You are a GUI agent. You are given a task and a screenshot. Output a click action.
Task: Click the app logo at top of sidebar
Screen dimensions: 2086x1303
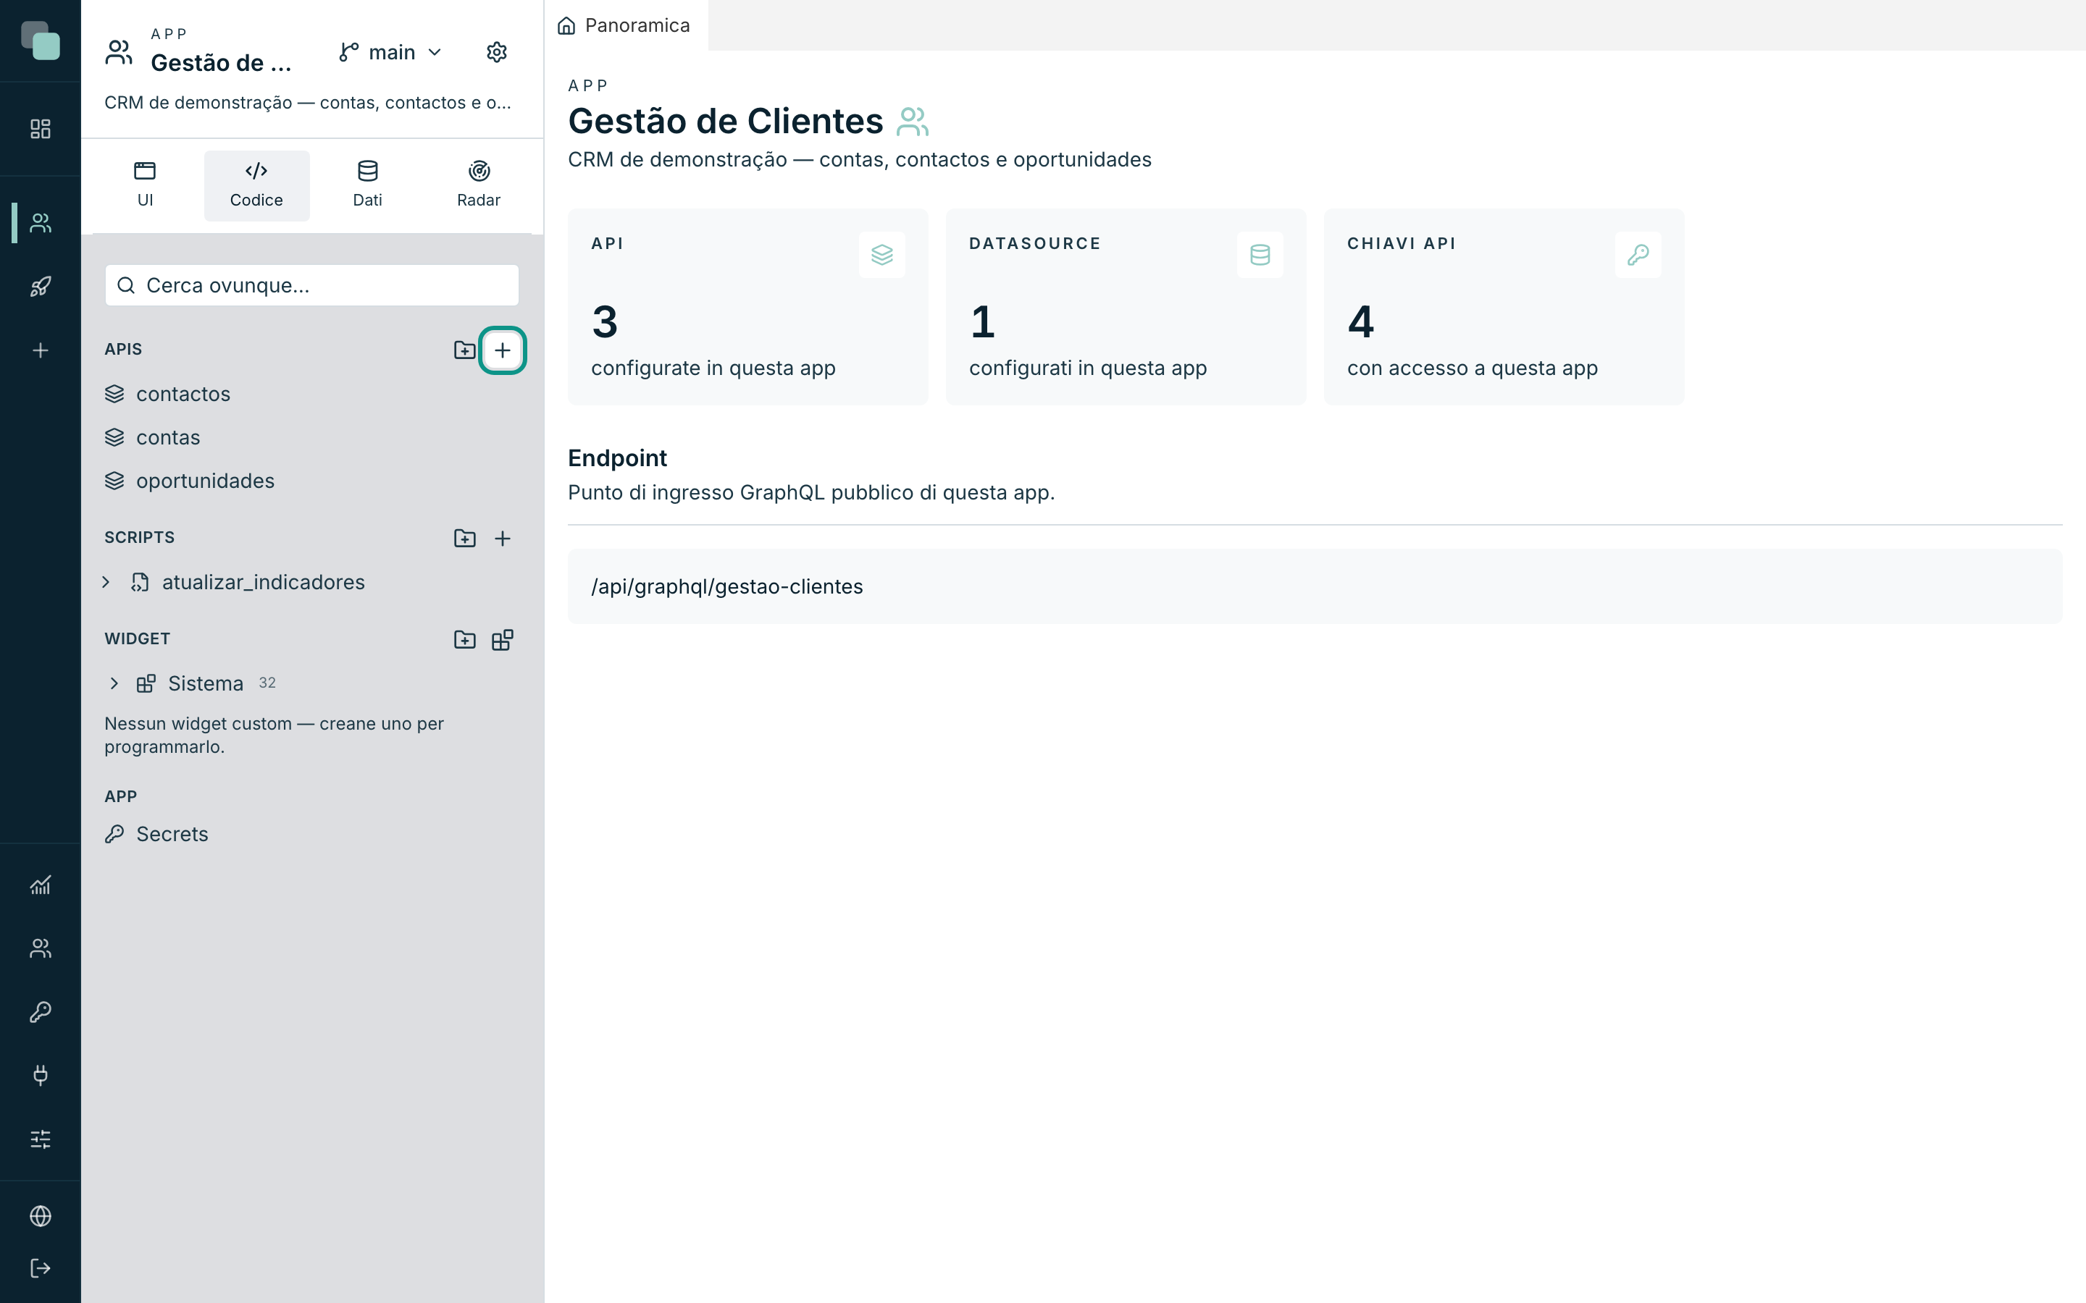41,41
